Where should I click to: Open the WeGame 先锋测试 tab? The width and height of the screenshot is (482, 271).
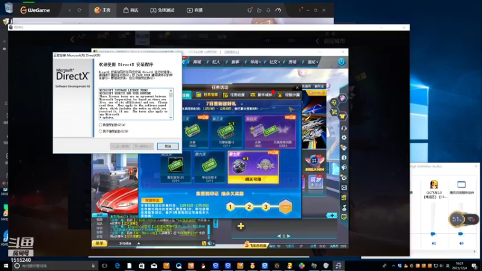click(162, 10)
